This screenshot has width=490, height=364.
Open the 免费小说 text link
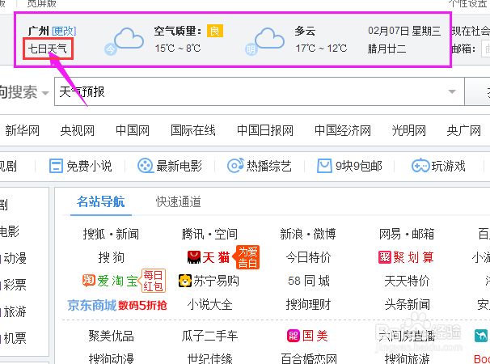89,166
